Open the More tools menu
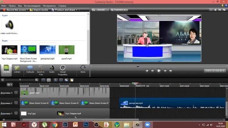This screenshot has height=128, width=228. click(83, 69)
